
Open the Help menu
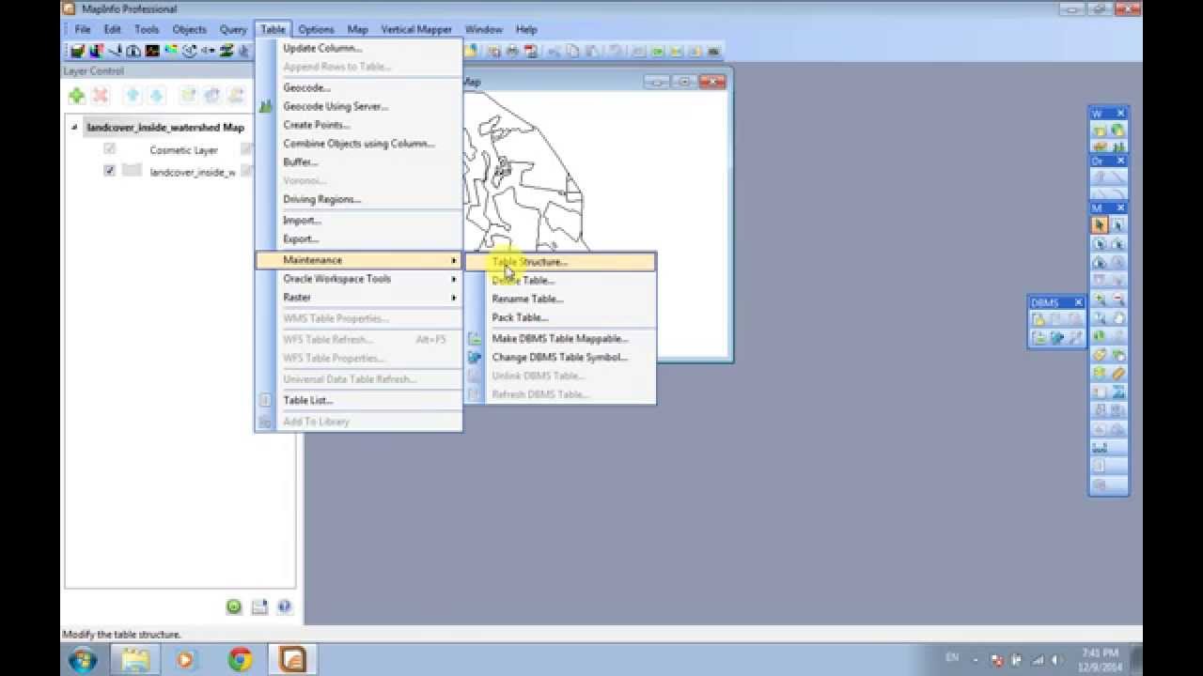click(526, 29)
